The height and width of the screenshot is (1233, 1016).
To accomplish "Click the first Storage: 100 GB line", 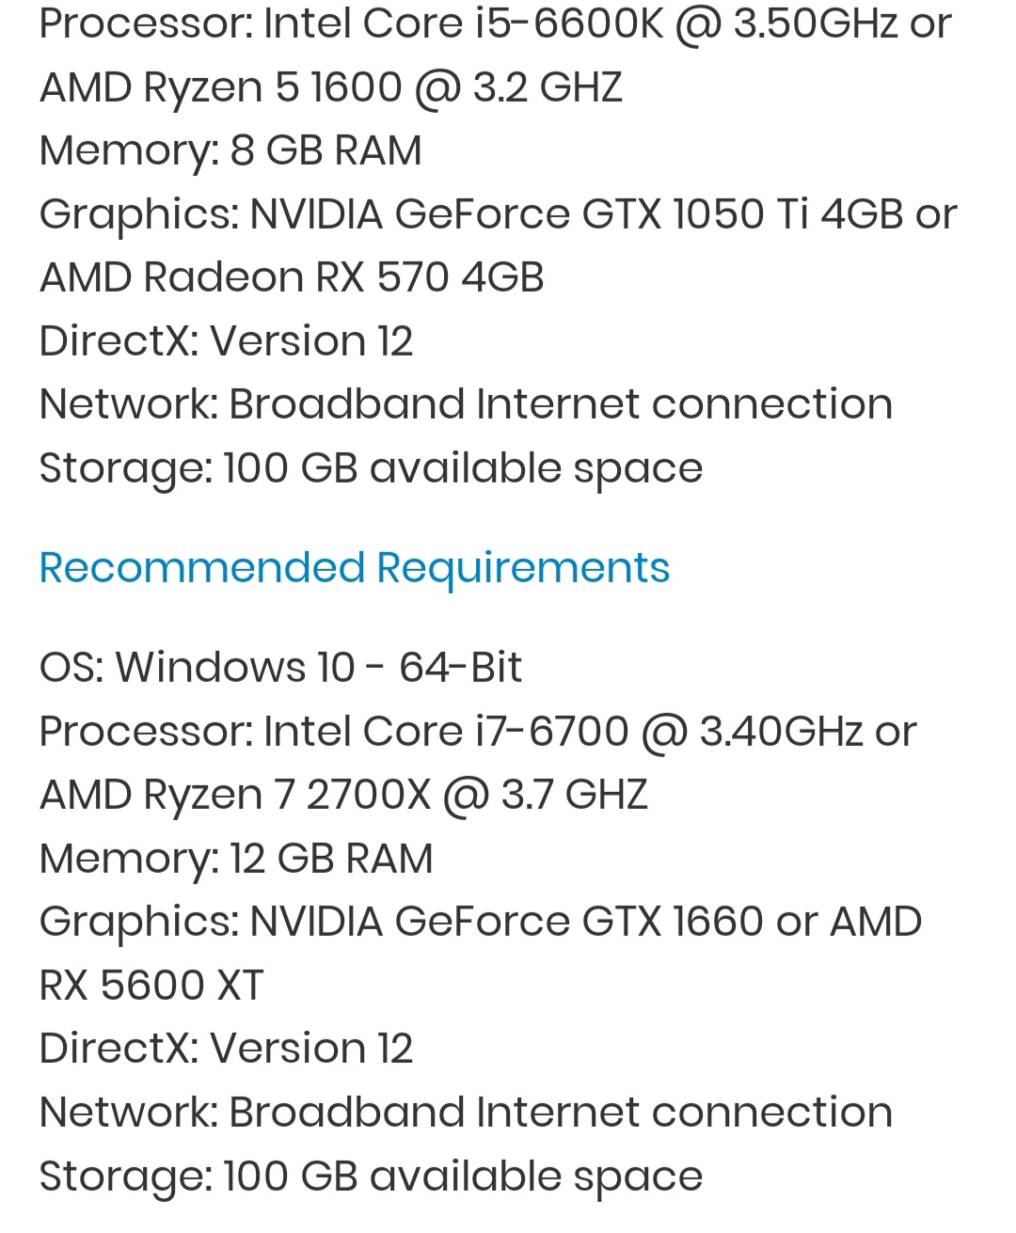I will click(x=371, y=468).
